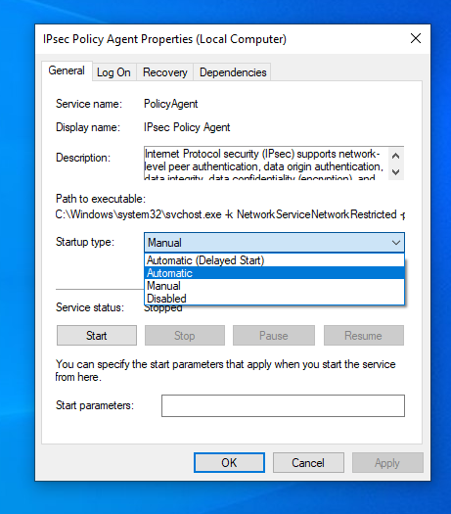451x514 pixels.
Task: Select the General tab
Action: coord(67,70)
